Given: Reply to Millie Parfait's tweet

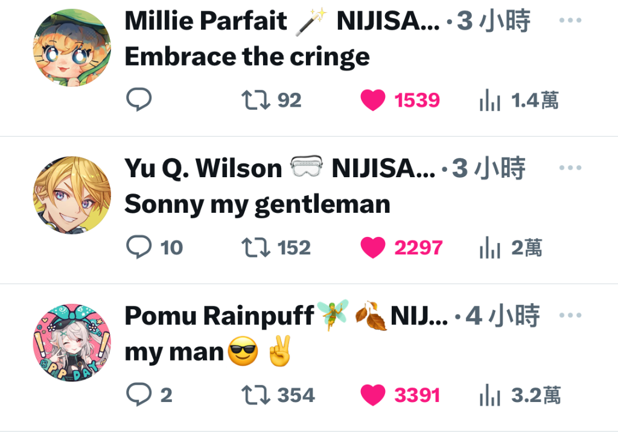Looking at the screenshot, I should tap(139, 99).
